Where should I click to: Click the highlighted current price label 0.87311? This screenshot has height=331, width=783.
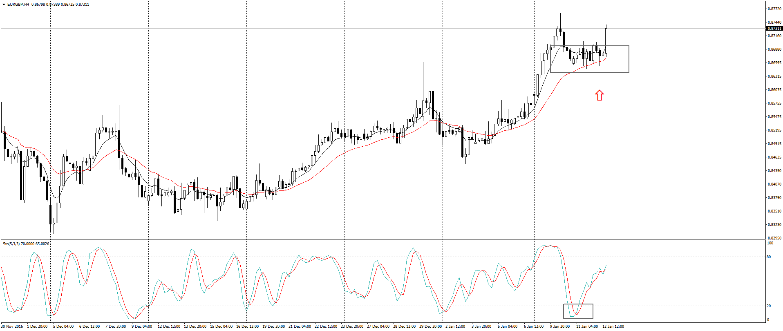774,29
